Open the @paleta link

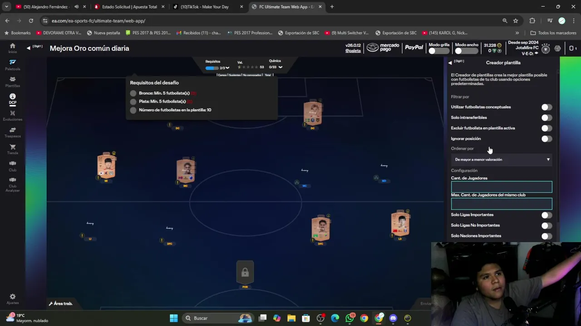(x=353, y=51)
